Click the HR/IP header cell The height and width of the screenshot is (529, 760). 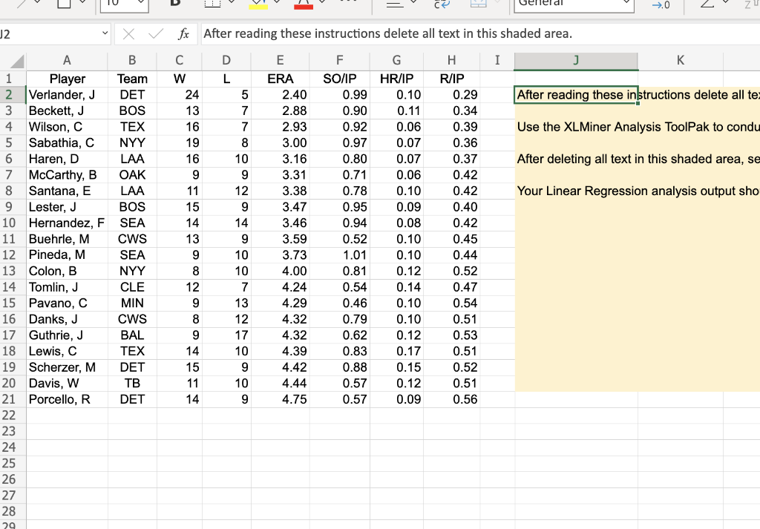pyautogui.click(x=396, y=79)
